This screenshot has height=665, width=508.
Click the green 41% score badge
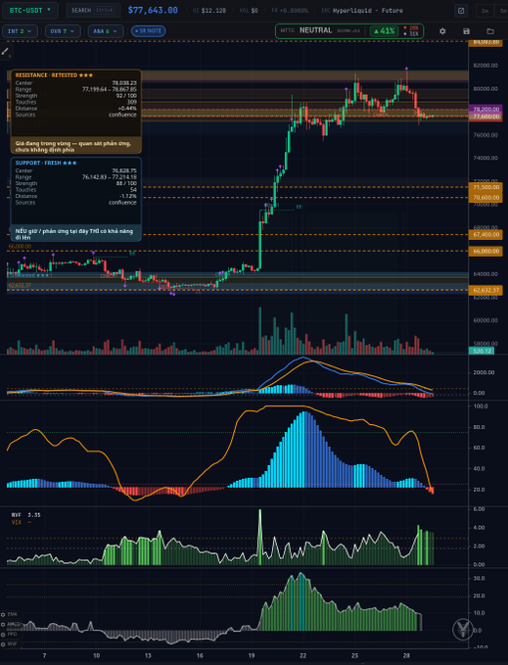(x=385, y=31)
